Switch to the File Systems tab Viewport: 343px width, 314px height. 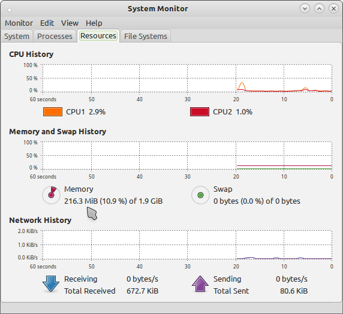tap(146, 36)
